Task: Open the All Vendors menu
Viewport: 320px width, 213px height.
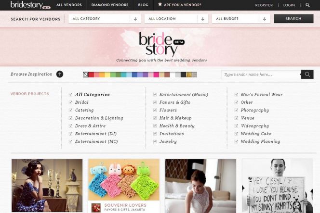Action: [69, 5]
